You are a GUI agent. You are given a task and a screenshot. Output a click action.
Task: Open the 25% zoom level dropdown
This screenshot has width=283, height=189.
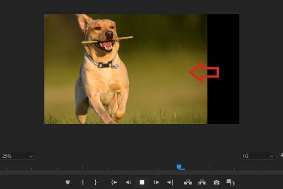(x=17, y=156)
